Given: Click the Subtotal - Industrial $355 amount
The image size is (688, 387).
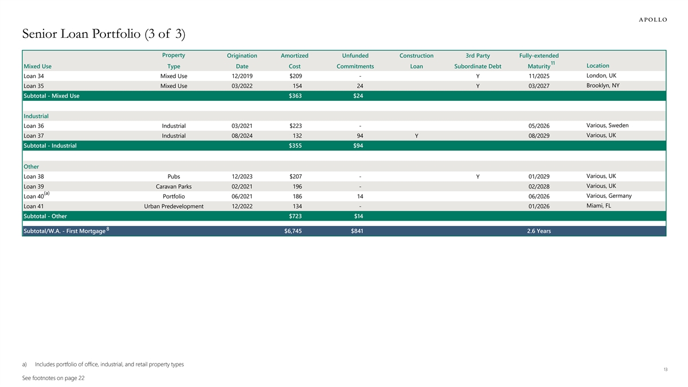Looking at the screenshot, I should click(x=295, y=146).
